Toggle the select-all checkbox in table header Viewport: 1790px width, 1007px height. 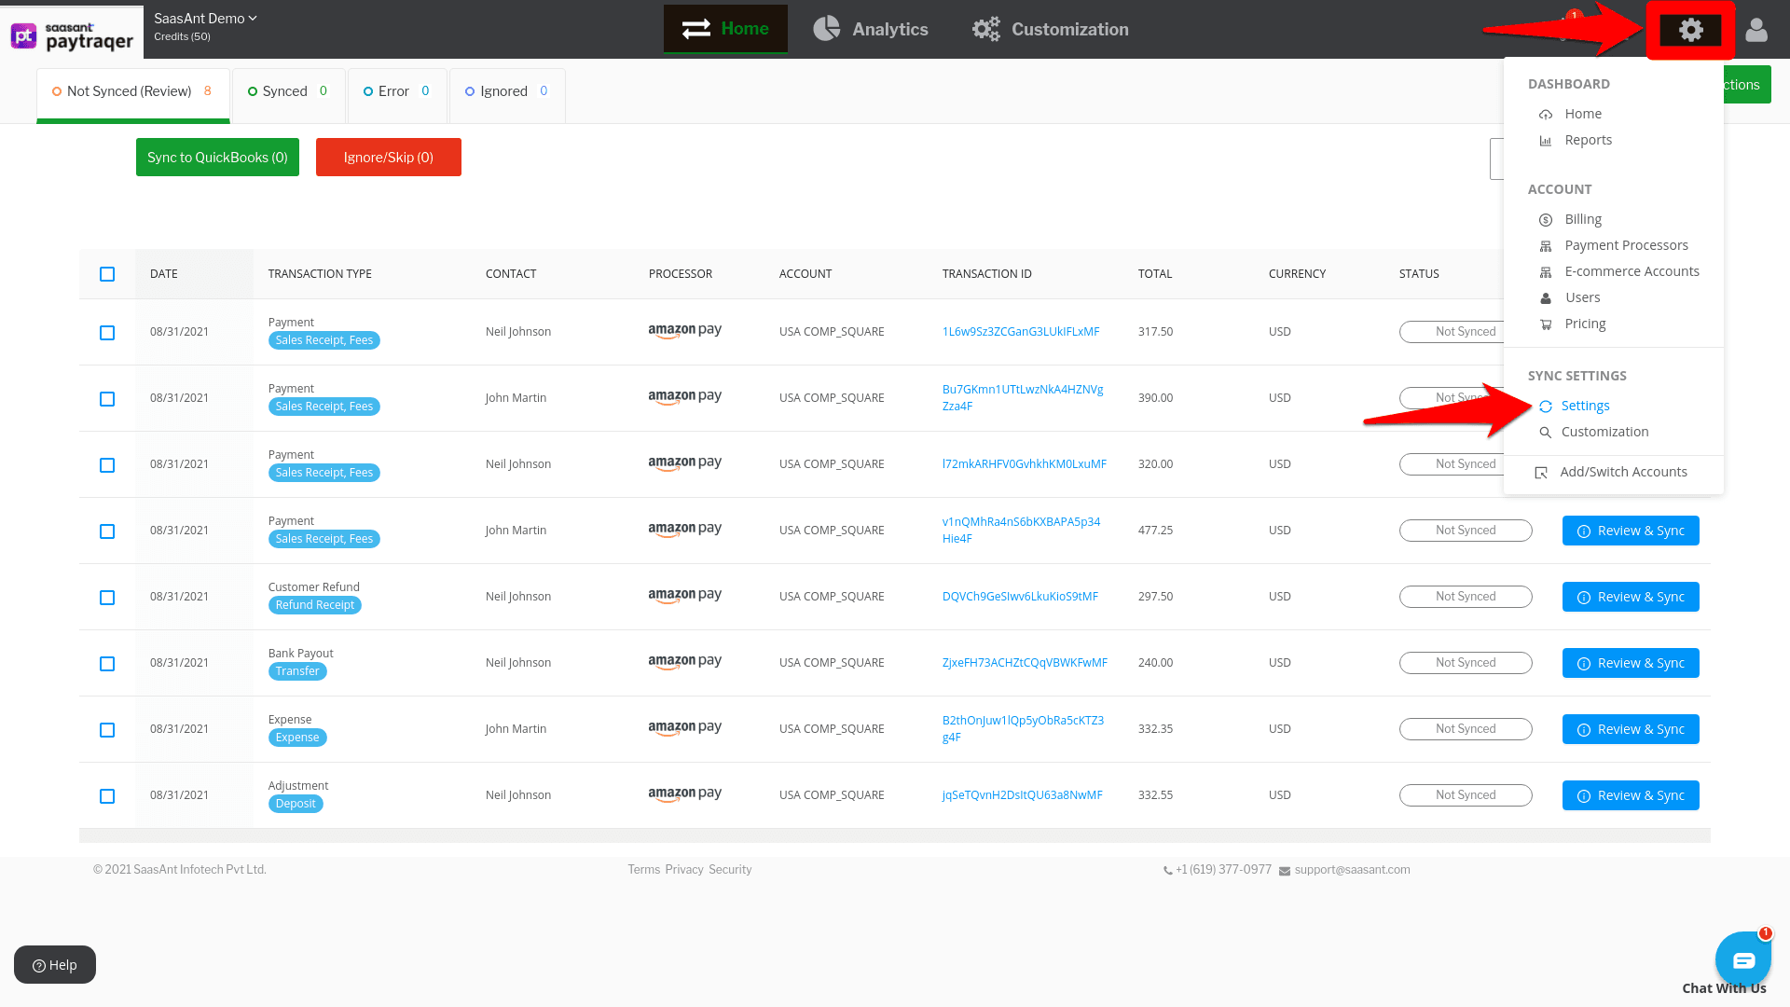(107, 274)
